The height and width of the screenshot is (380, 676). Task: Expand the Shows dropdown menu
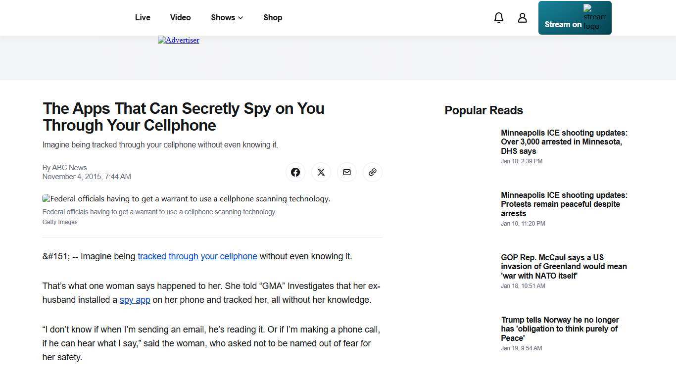(x=227, y=17)
